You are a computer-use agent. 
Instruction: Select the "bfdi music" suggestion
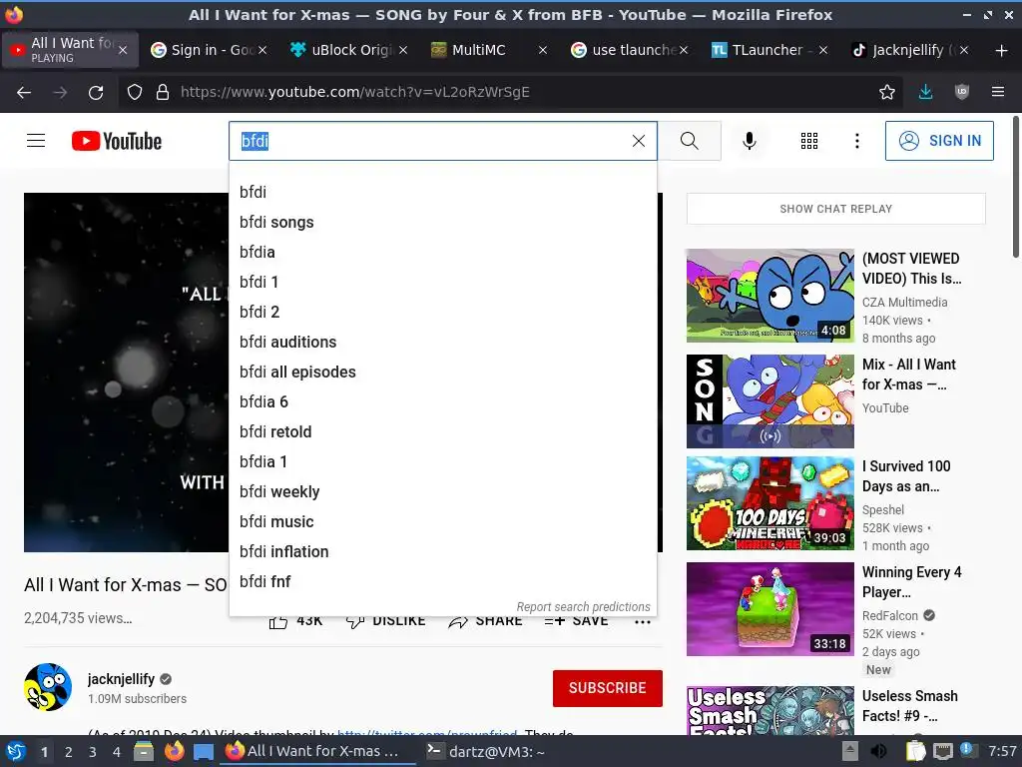pos(443,522)
